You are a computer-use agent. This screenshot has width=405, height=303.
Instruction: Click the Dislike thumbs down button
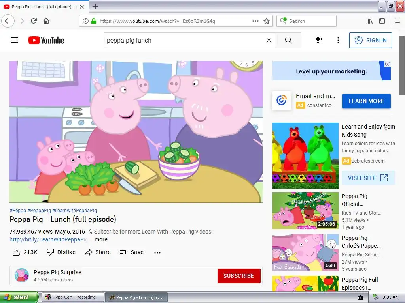click(61, 252)
